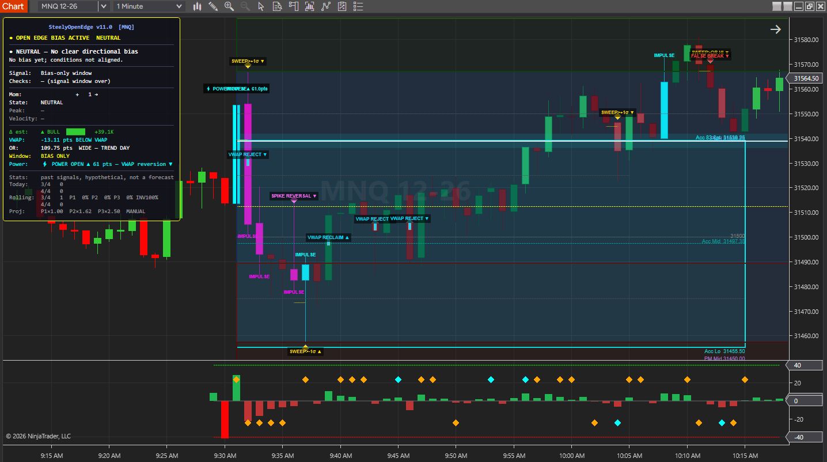Select the cursor pointer tool
Screen dimensions: 827x462
click(x=261, y=6)
